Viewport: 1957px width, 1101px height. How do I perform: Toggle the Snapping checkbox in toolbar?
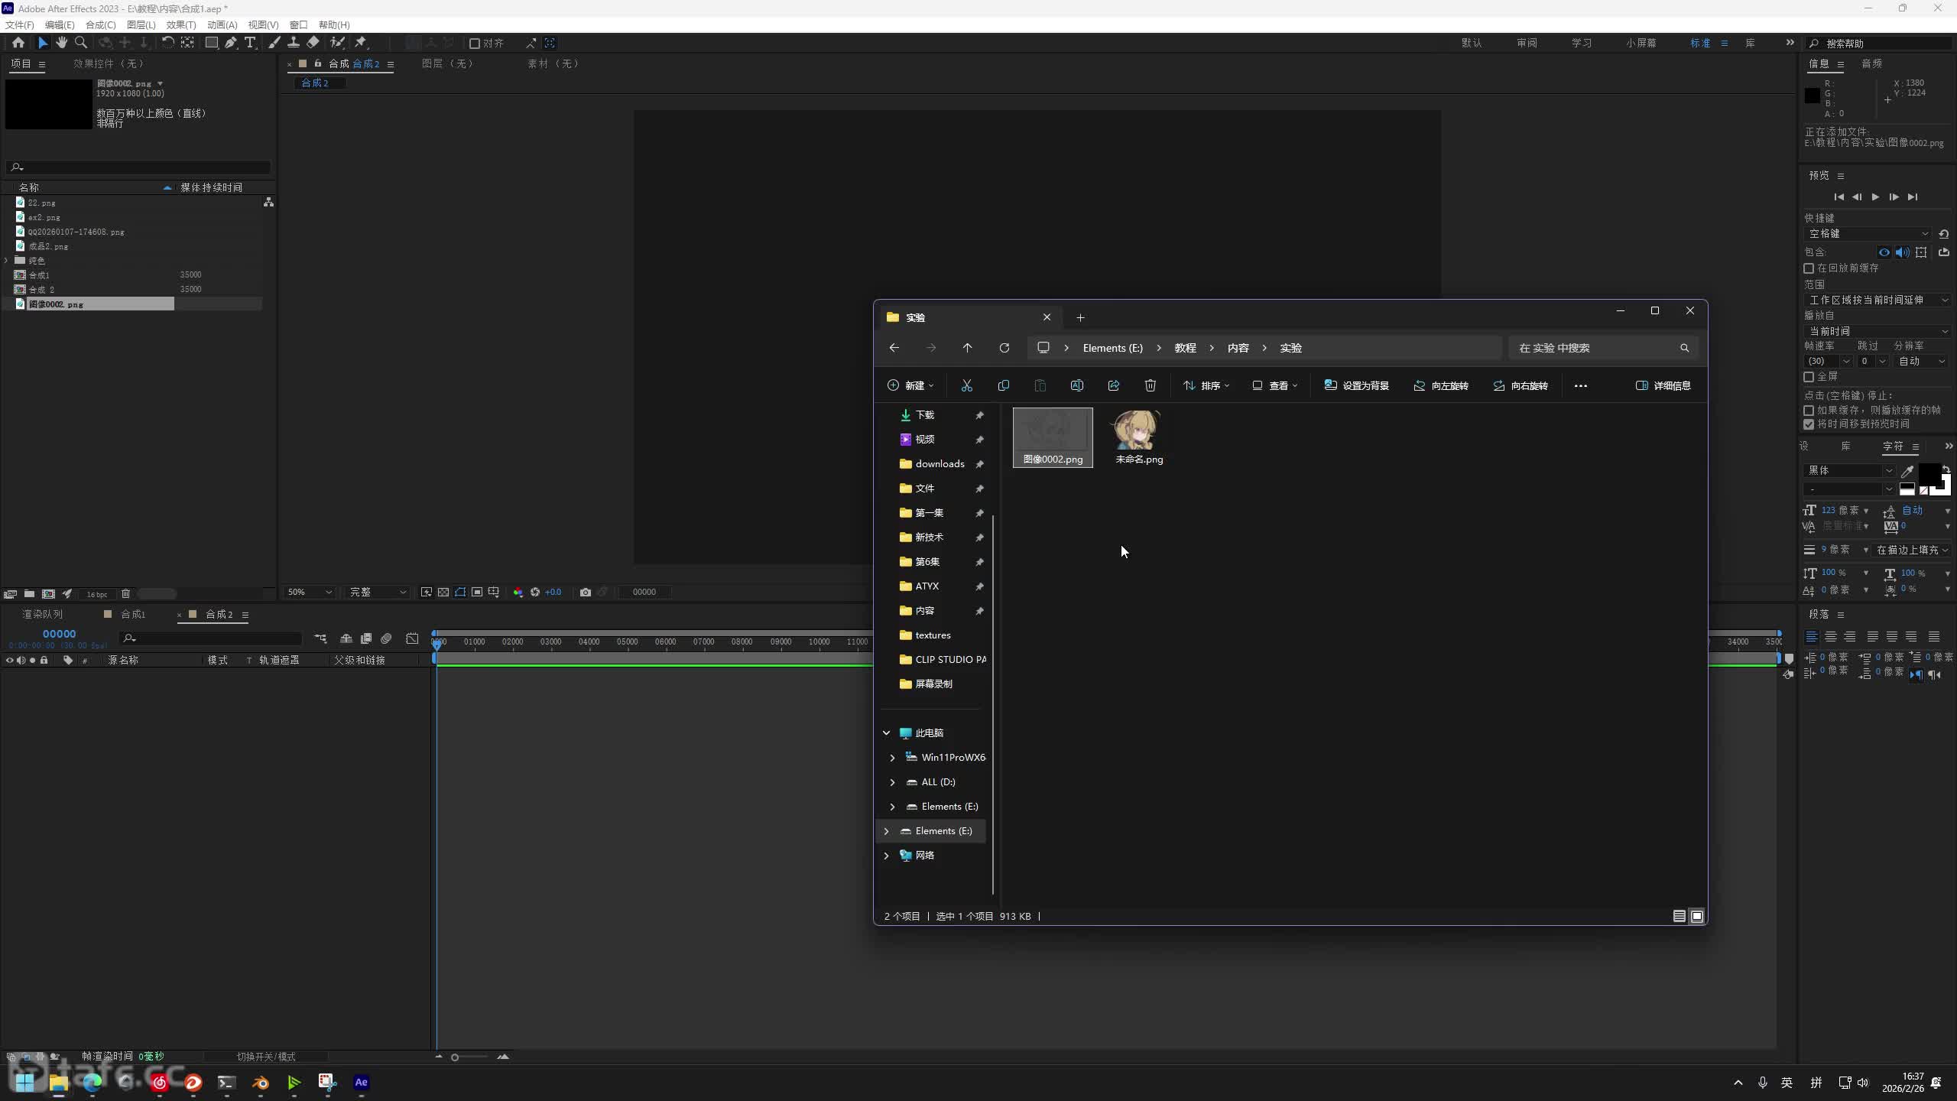click(x=475, y=44)
